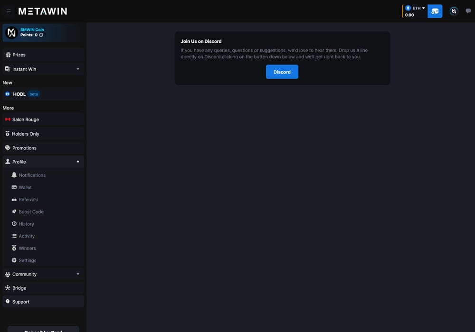475x332 pixels.
Task: Open the Winners page from sidebar
Action: pyautogui.click(x=27, y=248)
